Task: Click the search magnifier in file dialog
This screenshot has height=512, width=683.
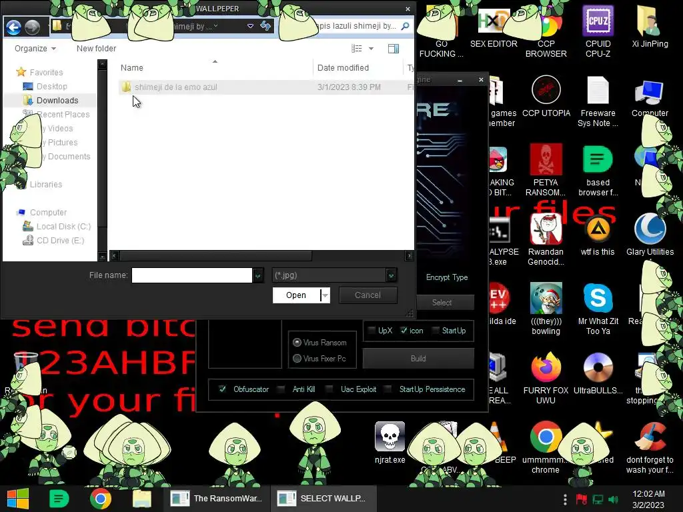Action: 405,26
